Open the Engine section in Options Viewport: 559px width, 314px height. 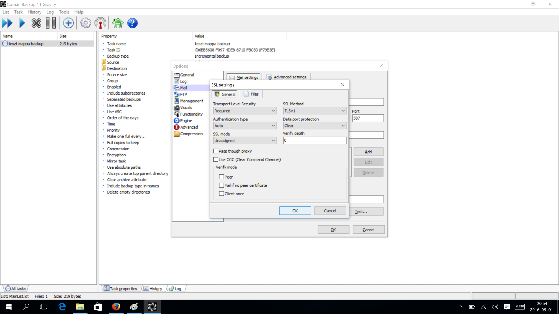(186, 120)
